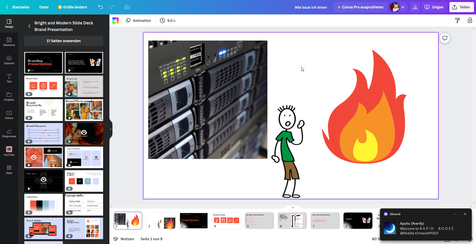476x244 pixels.
Task: Click the redo arrow icon
Action: point(112,7)
